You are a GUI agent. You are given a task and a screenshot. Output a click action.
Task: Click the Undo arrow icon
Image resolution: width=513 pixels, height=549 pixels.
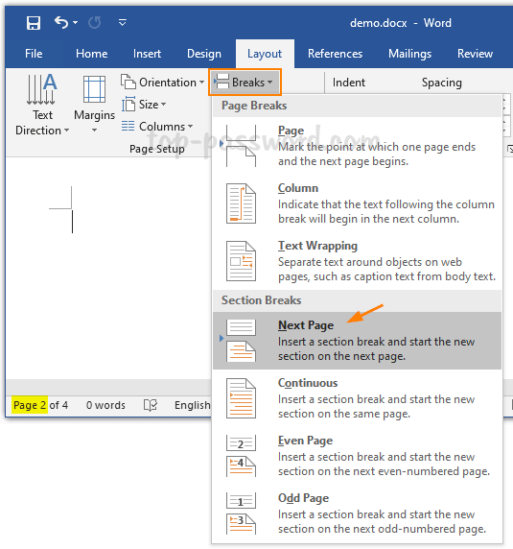coord(61,23)
